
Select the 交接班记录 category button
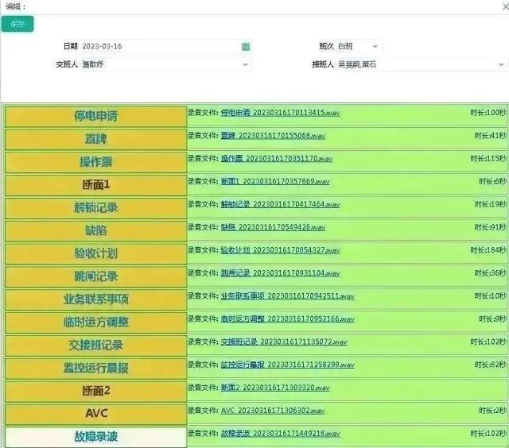coord(95,346)
